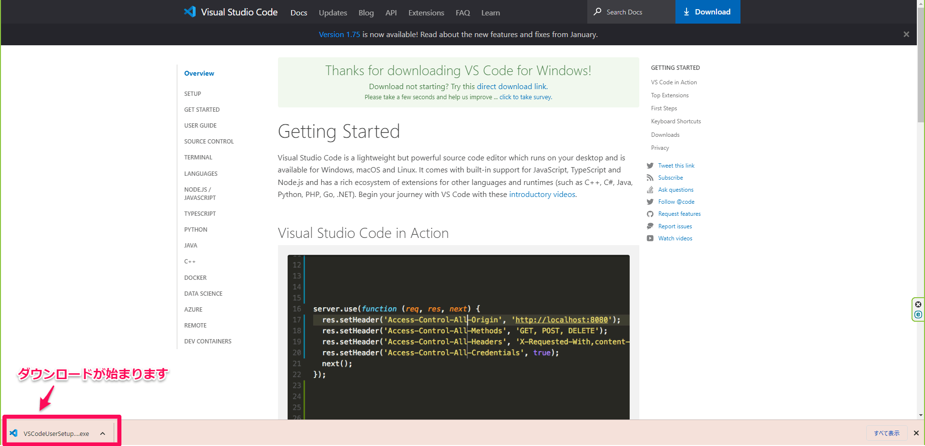Click the すべて表示 button in download bar
Screen dimensions: 925x446
click(x=886, y=433)
